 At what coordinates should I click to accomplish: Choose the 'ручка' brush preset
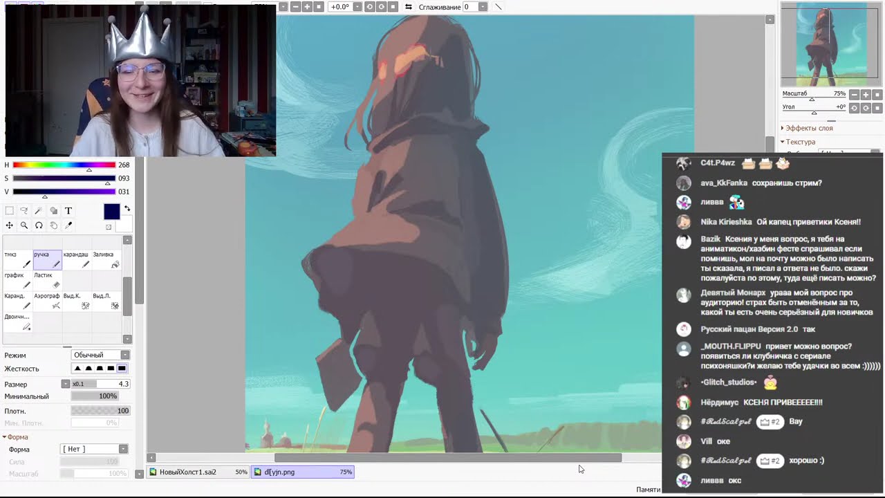pyautogui.click(x=47, y=259)
